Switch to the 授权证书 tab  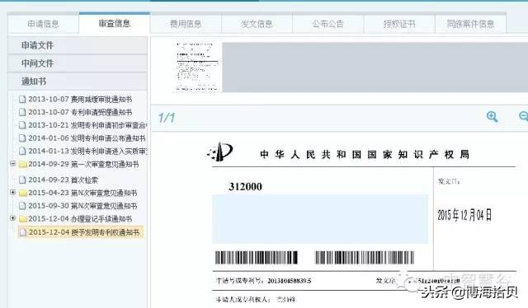399,24
